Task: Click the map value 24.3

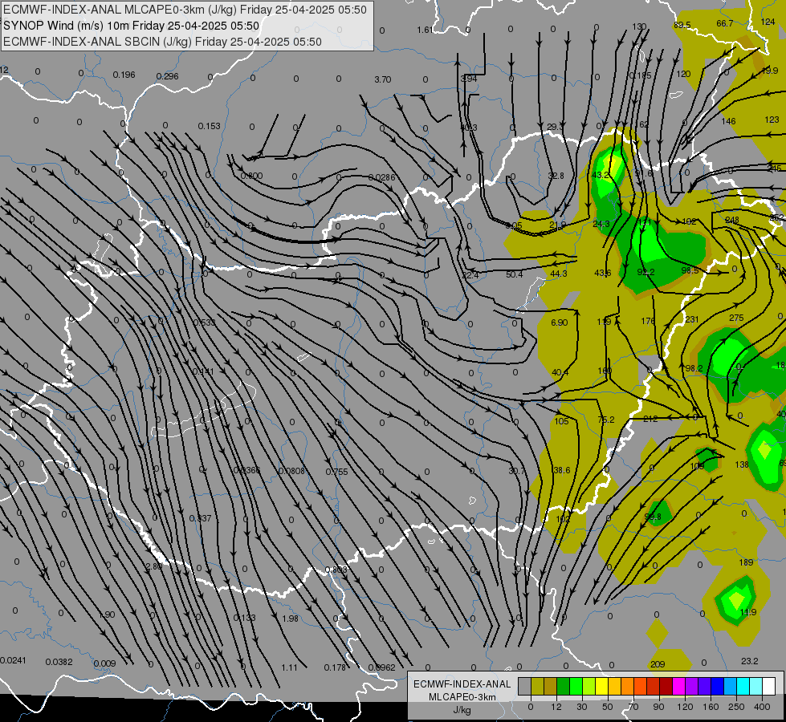Action: click(601, 224)
